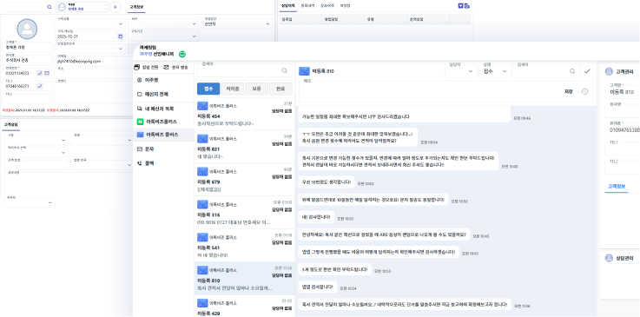Click the customer profile avatar placeholder
Viewport: 640px width, 317px height.
[x=27, y=29]
